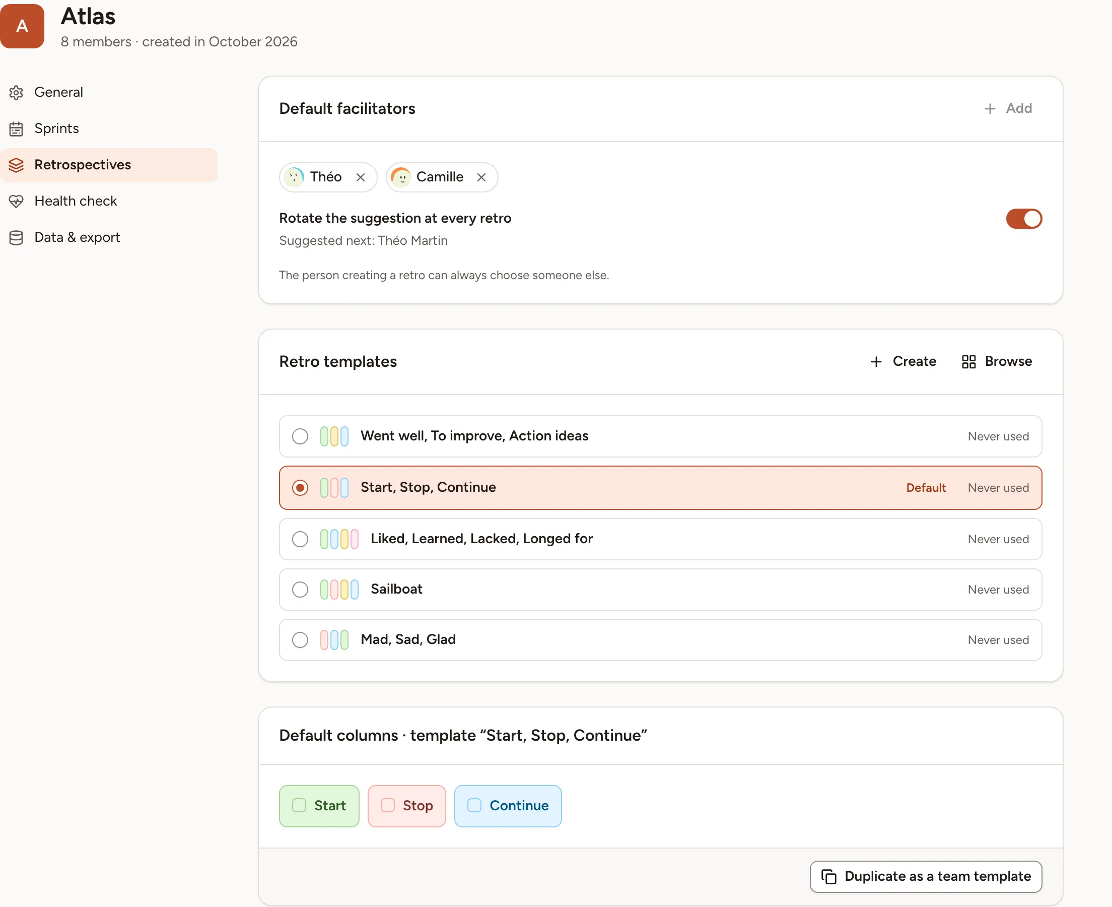Screen dimensions: 1112x907
Task: Remove Théo from default facilitators
Action: tap(360, 178)
